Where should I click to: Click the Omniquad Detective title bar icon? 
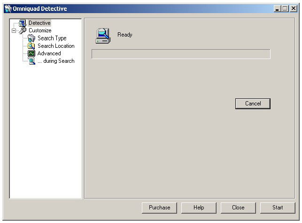click(x=7, y=8)
